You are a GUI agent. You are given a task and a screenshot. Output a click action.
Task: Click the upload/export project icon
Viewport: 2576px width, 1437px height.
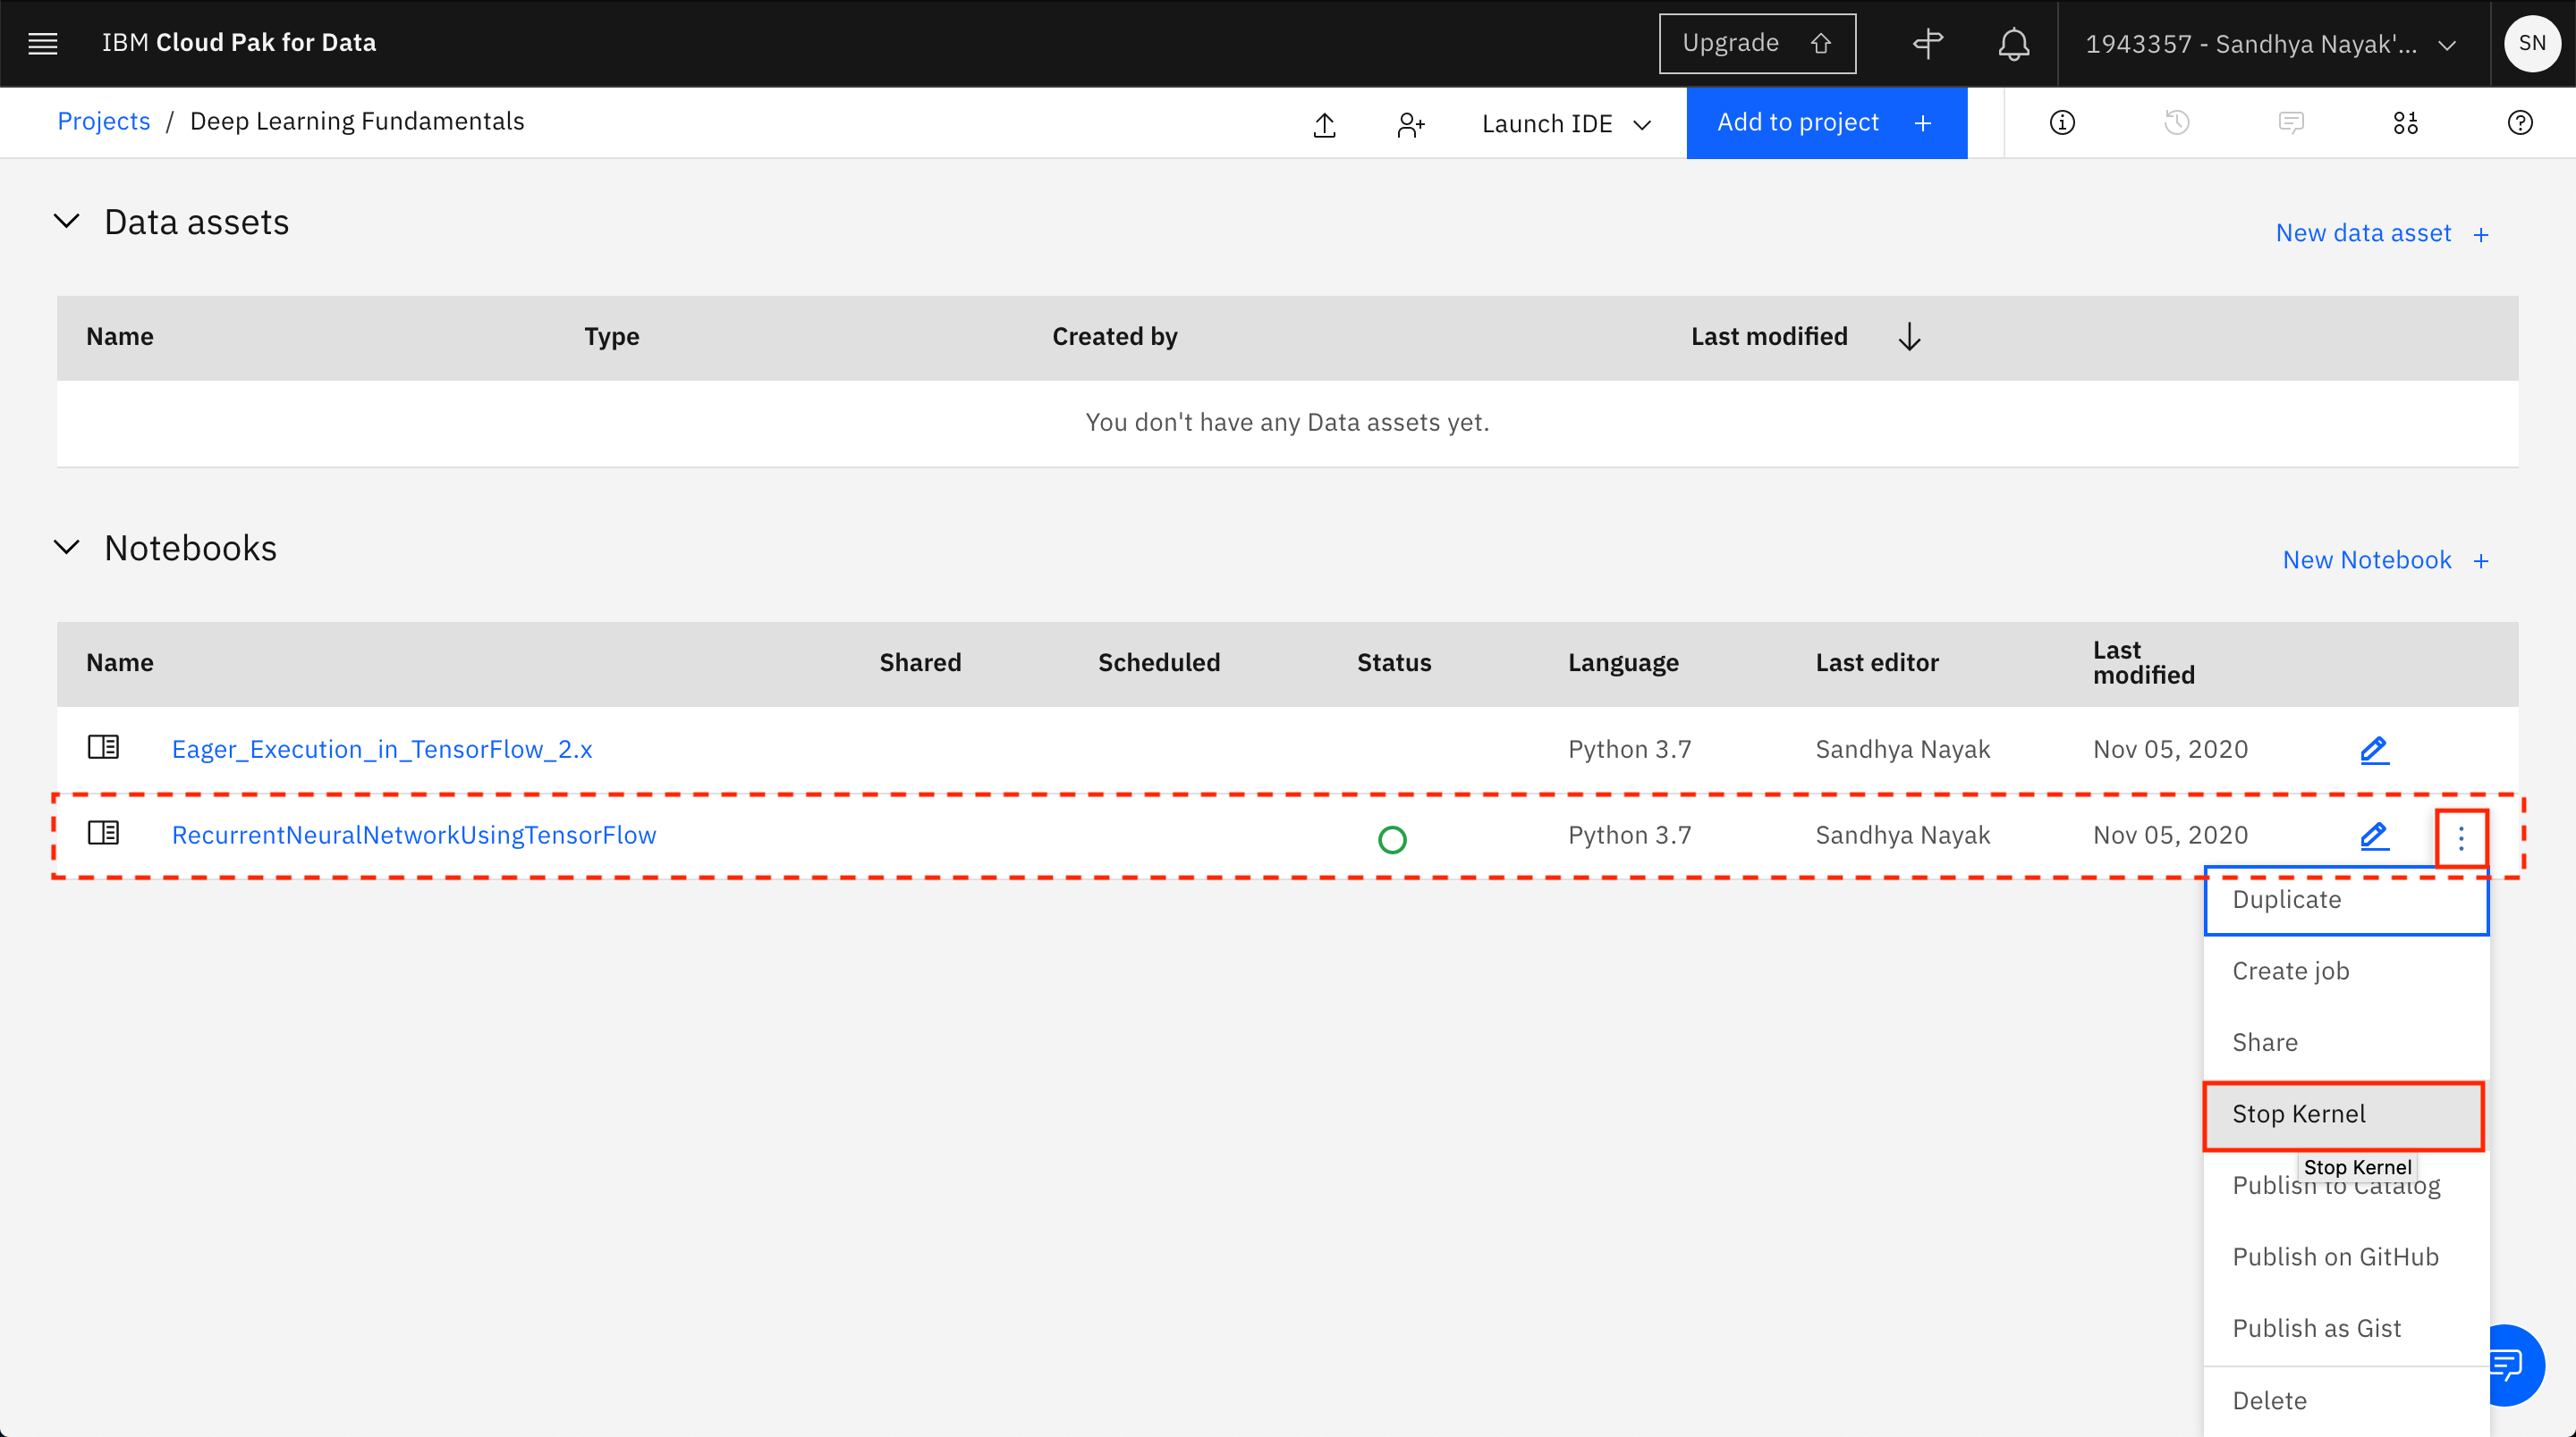tap(1324, 124)
